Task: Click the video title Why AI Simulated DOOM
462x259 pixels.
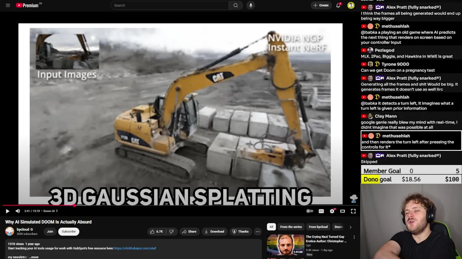Action: pos(48,222)
